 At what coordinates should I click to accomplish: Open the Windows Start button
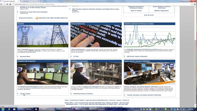pos(3,109)
